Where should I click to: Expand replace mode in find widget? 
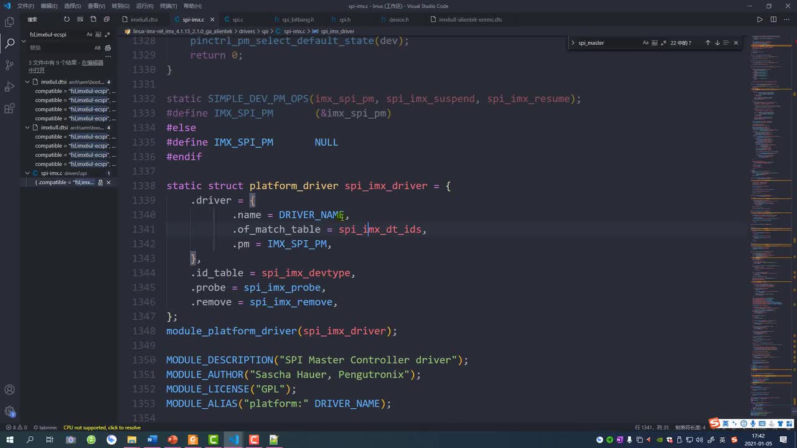[x=573, y=43]
